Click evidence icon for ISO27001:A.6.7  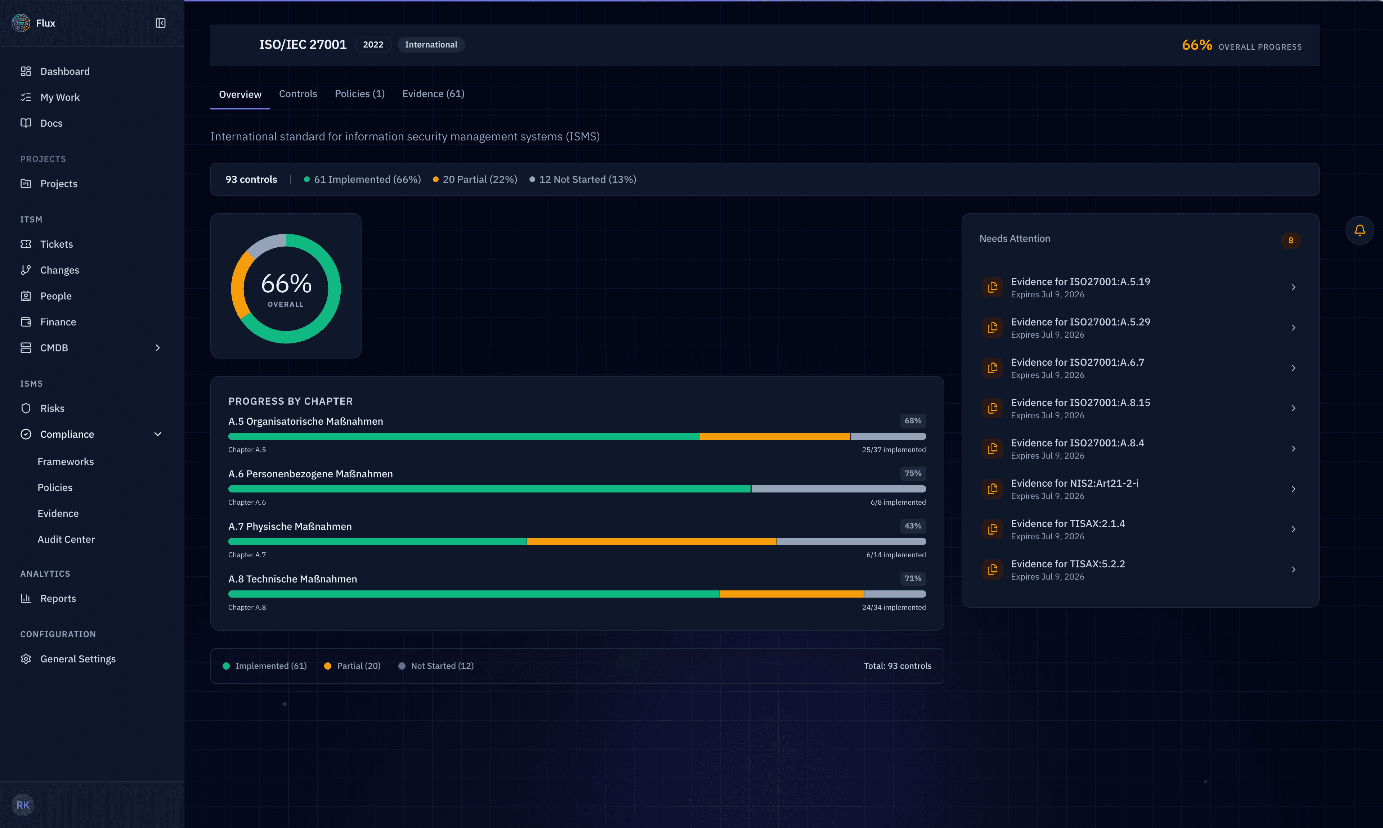click(x=992, y=368)
